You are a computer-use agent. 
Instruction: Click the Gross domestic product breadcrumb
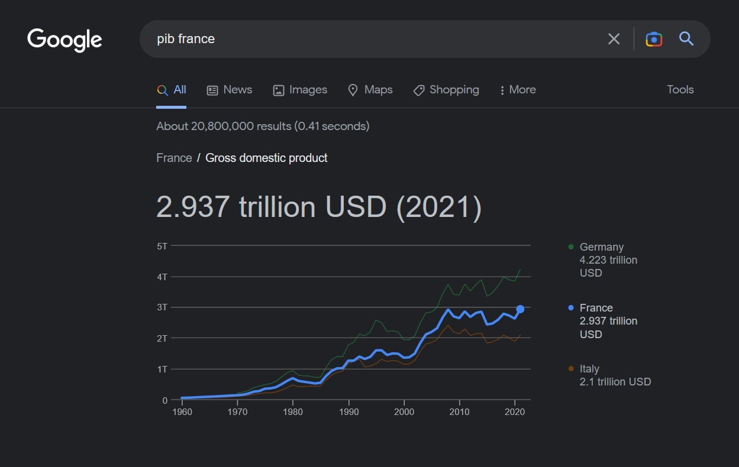tap(266, 158)
